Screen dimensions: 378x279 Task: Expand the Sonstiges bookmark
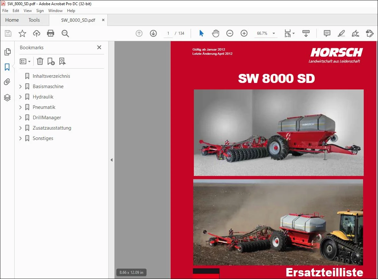click(20, 138)
